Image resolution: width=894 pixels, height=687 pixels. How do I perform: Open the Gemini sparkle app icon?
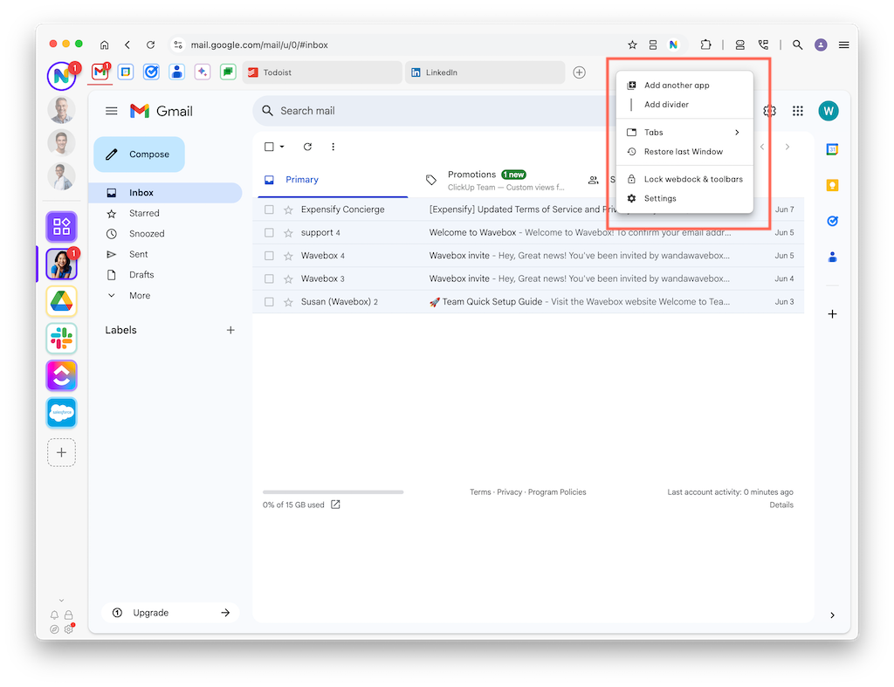203,72
